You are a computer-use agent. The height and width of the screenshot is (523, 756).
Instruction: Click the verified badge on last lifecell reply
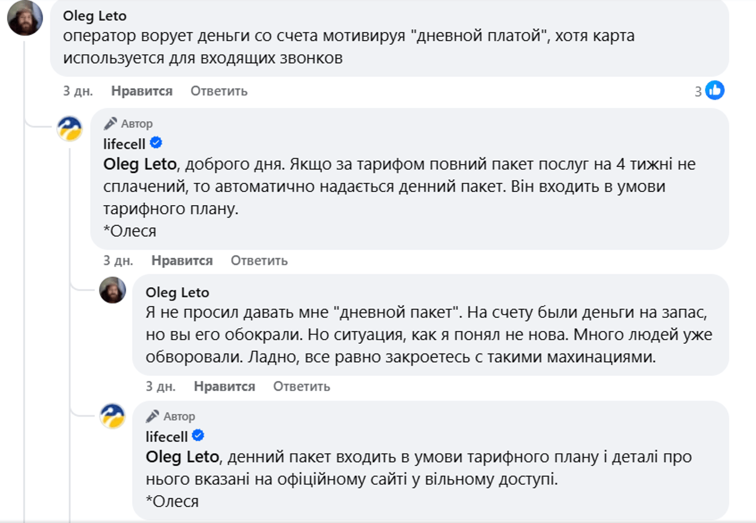[x=198, y=436]
